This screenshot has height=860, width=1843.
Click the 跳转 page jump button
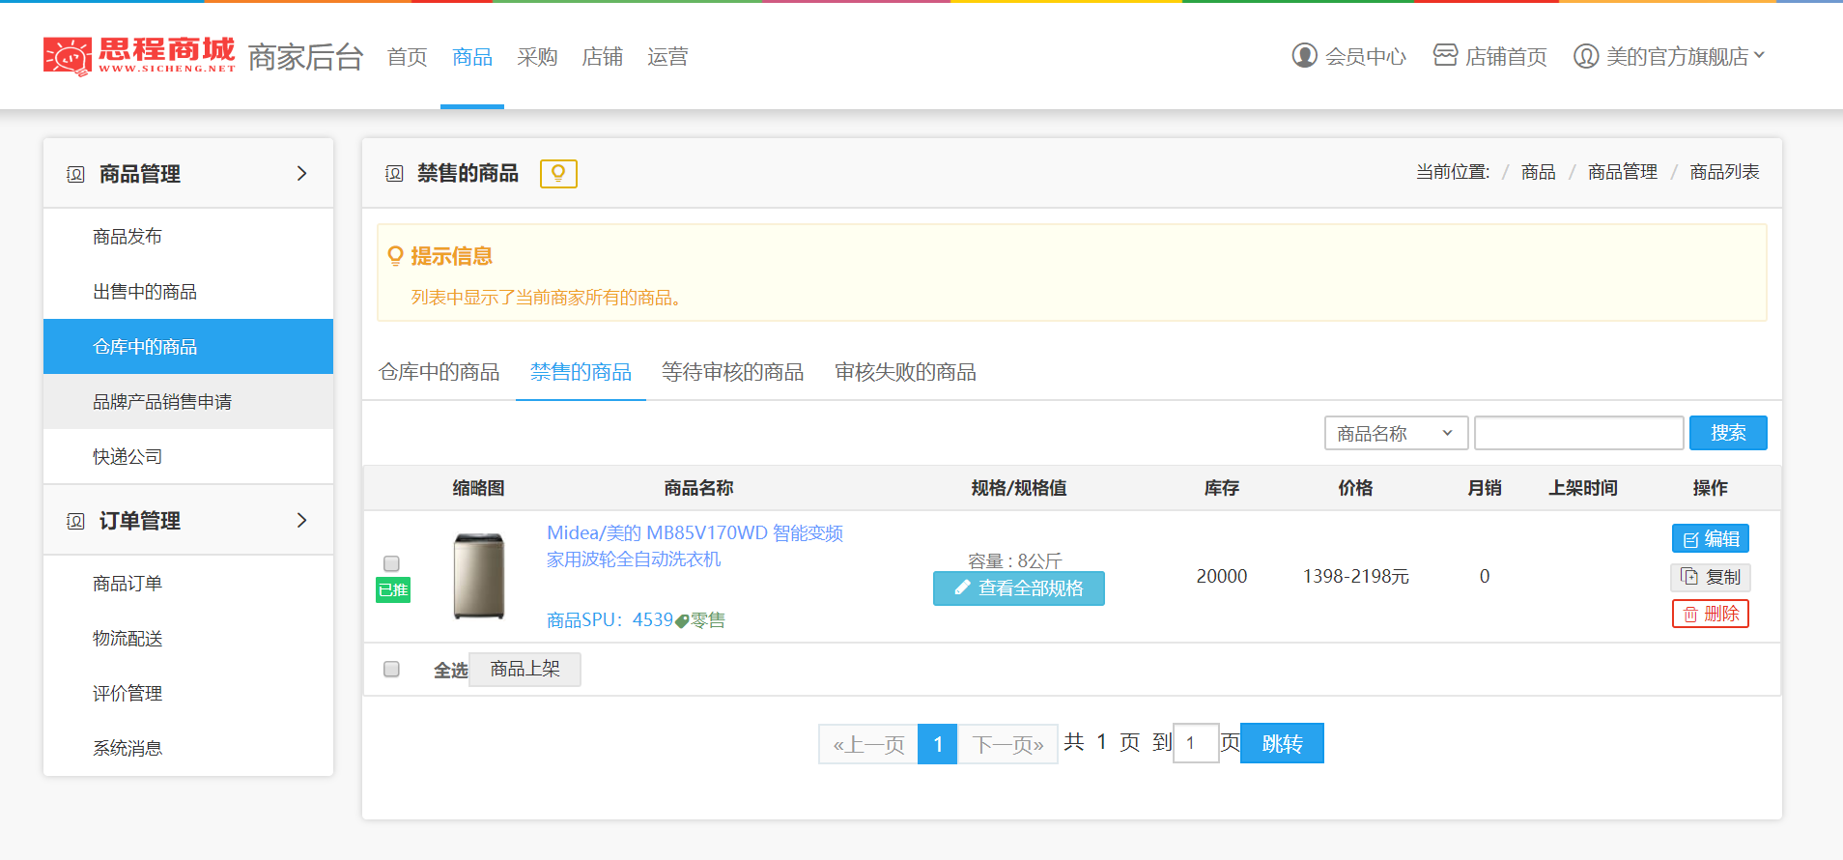1282,743
